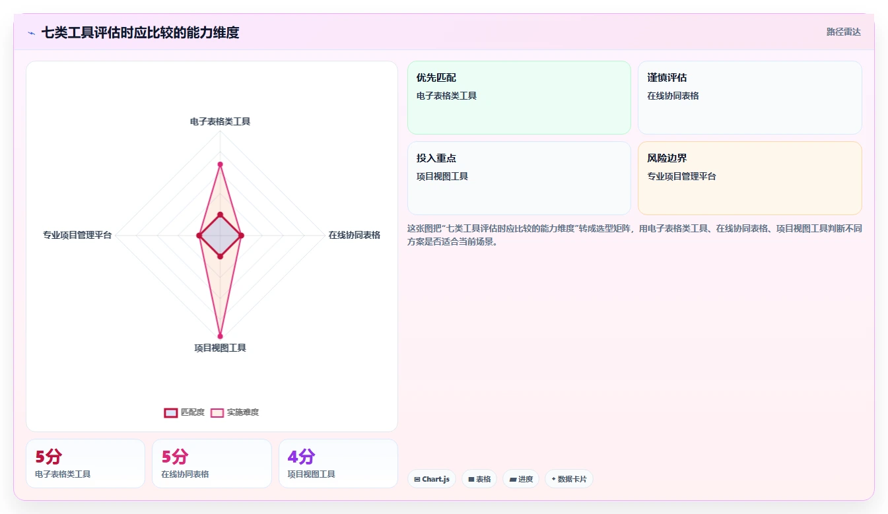
Task: Click the 表格 tag chip
Action: coord(479,479)
